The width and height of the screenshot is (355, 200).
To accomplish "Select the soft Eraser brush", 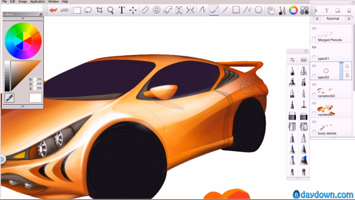I will [x=303, y=116].
